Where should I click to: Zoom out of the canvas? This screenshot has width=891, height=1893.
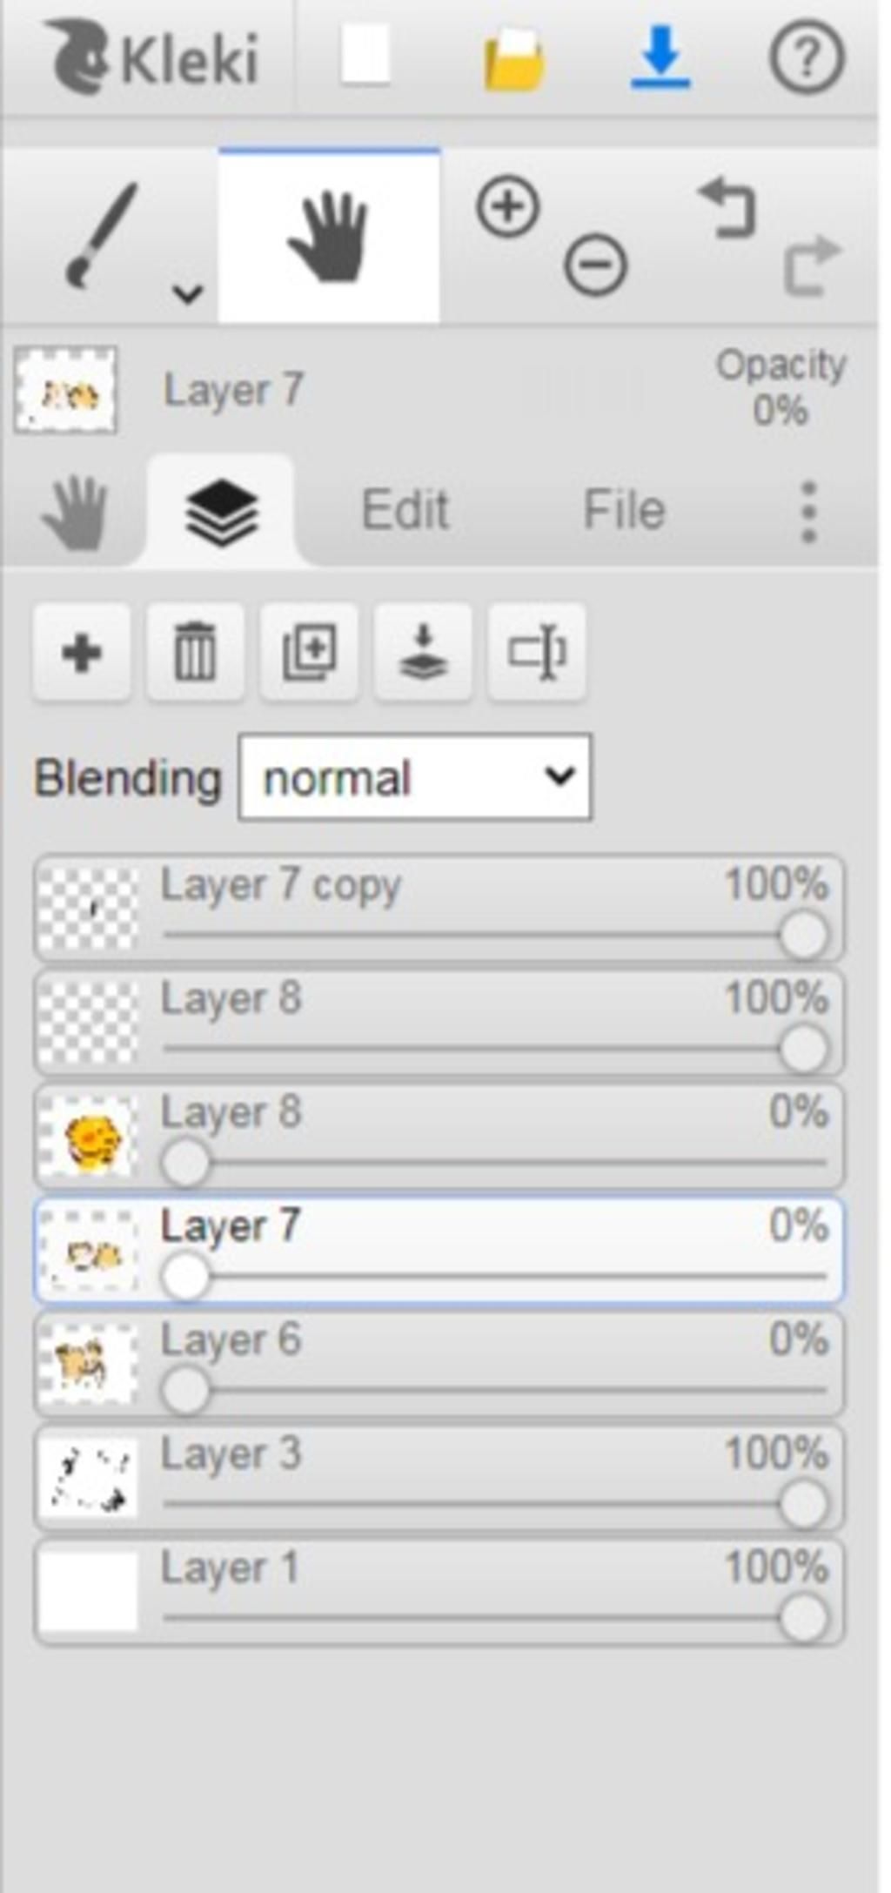pos(595,265)
